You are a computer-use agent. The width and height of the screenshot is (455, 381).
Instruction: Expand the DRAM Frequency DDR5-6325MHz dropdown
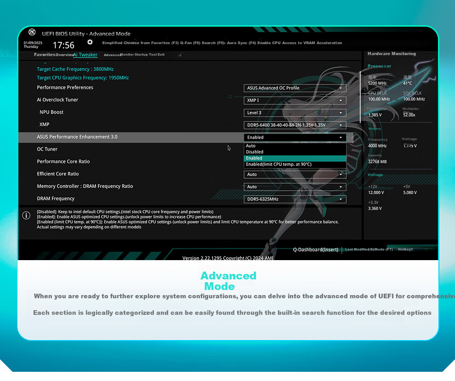(x=295, y=199)
